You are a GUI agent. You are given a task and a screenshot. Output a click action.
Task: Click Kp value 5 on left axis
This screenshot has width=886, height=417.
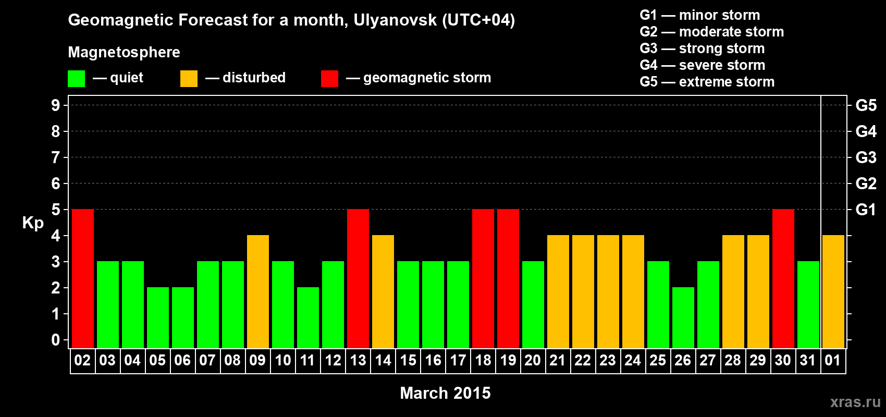pyautogui.click(x=56, y=210)
